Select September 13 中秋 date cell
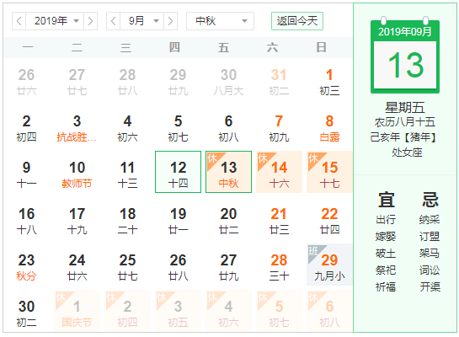The height and width of the screenshot is (337, 459). tap(228, 172)
